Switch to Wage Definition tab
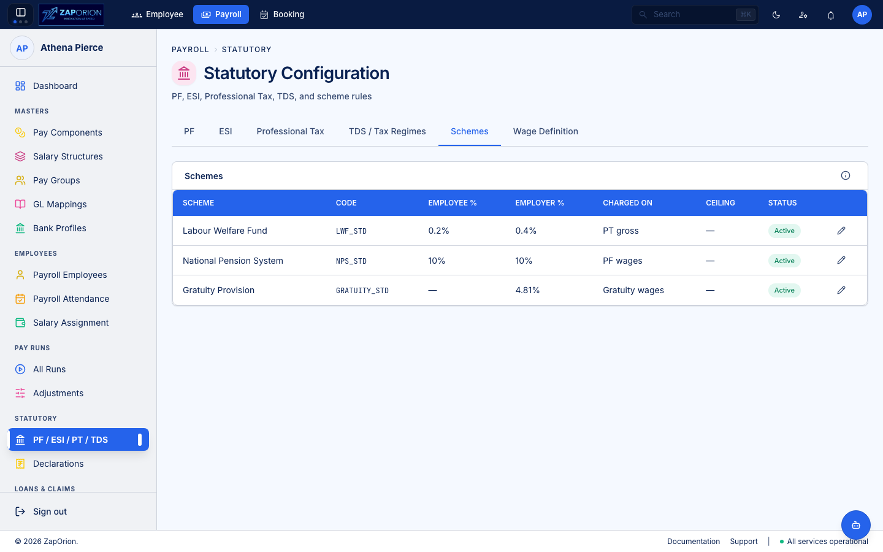This screenshot has height=552, width=883. (546, 131)
